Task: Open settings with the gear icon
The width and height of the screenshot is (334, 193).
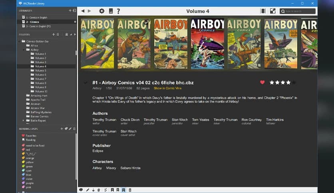Action: coord(101,11)
